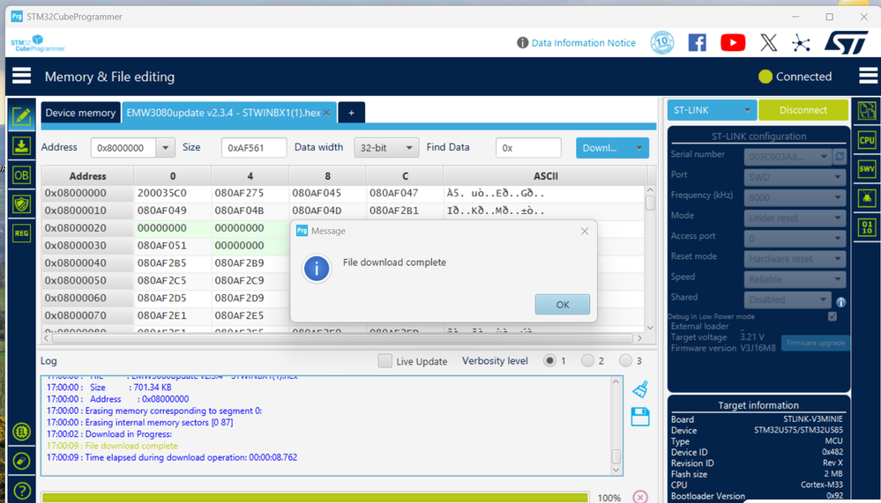Screen dimensions: 881x503
Task: Open the Option Bytes OB icon
Action: point(21,175)
